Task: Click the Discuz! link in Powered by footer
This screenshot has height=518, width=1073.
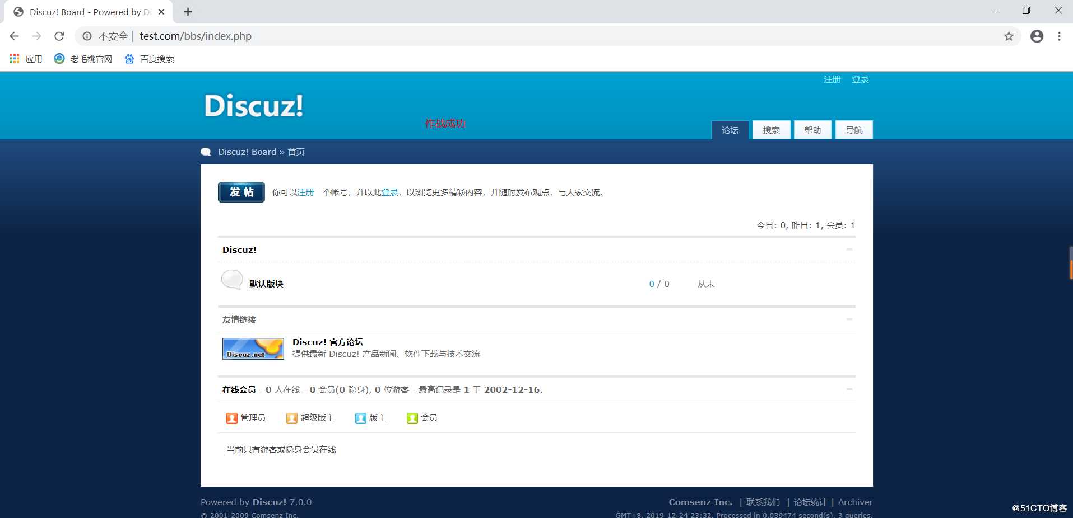Action: [x=270, y=502]
